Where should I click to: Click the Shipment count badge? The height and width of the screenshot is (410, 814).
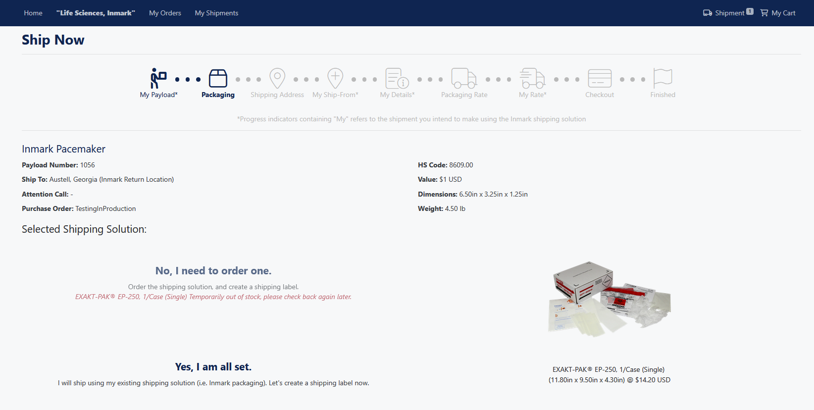[750, 11]
